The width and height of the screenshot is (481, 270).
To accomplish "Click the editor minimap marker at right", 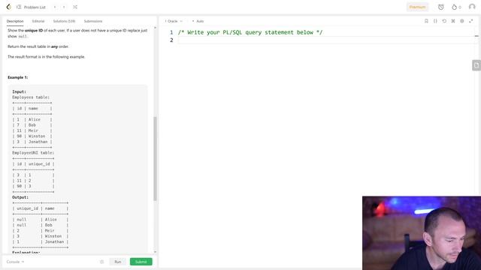I will [476, 36].
